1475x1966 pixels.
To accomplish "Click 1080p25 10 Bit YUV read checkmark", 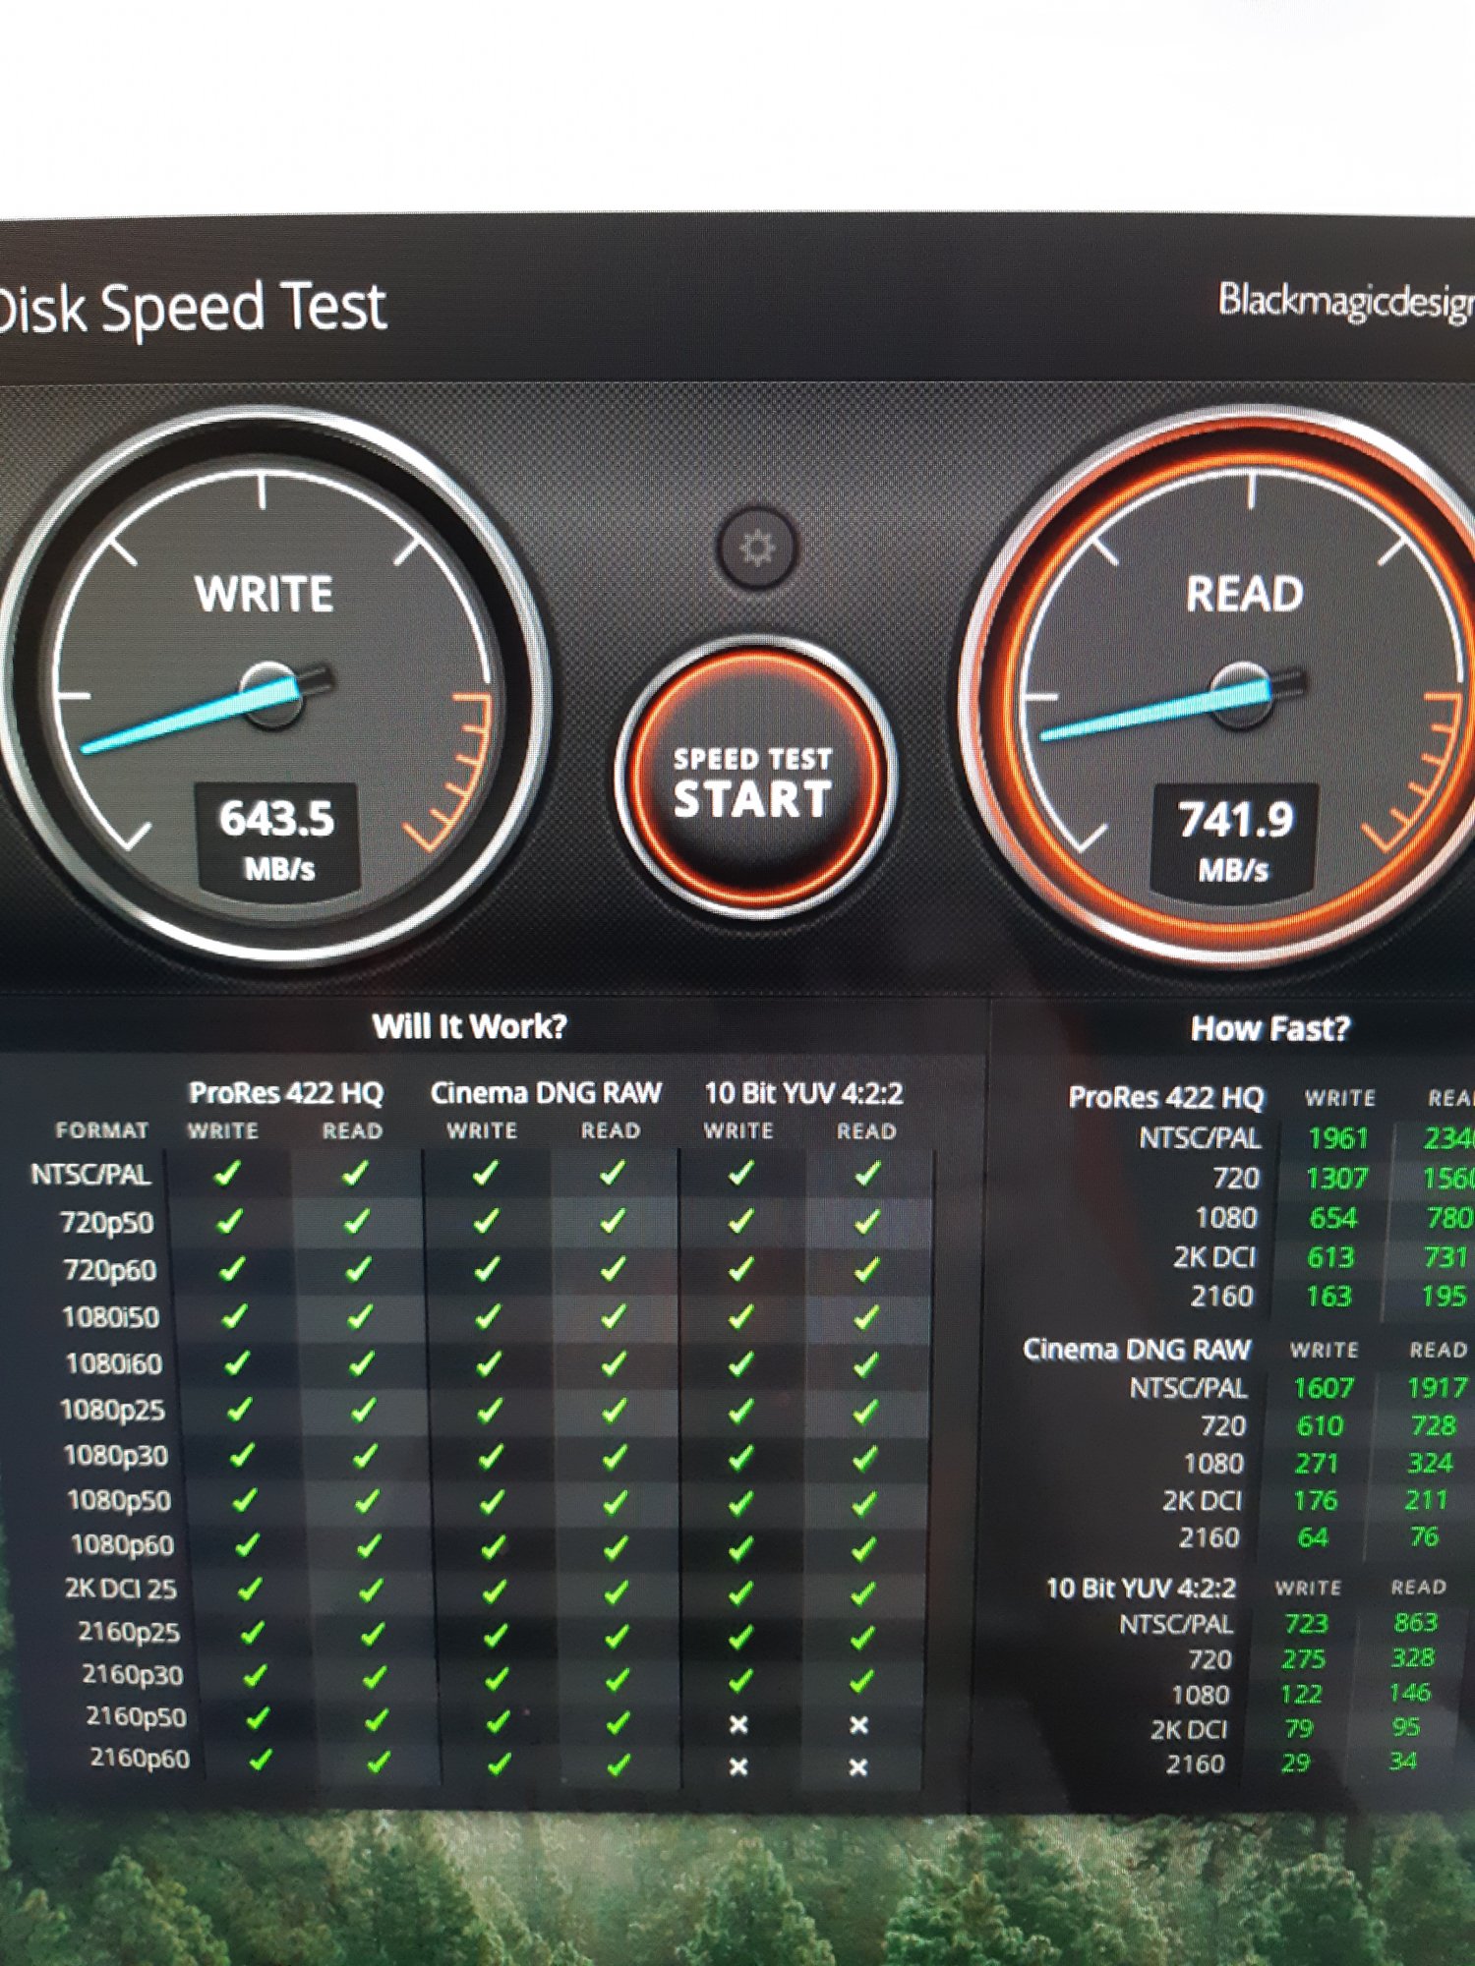I will pyautogui.click(x=865, y=1411).
